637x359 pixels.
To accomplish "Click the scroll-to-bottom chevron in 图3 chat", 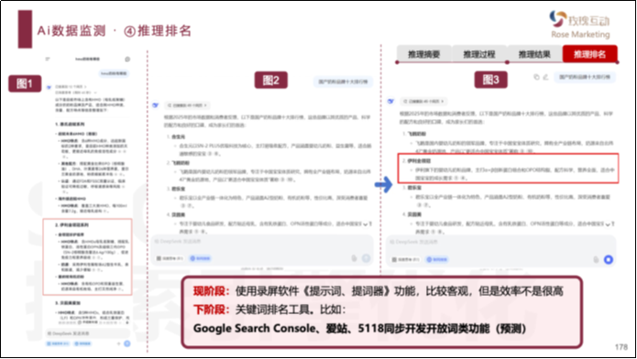I will click(x=608, y=224).
